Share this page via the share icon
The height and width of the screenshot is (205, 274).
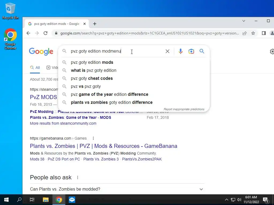pos(245,33)
